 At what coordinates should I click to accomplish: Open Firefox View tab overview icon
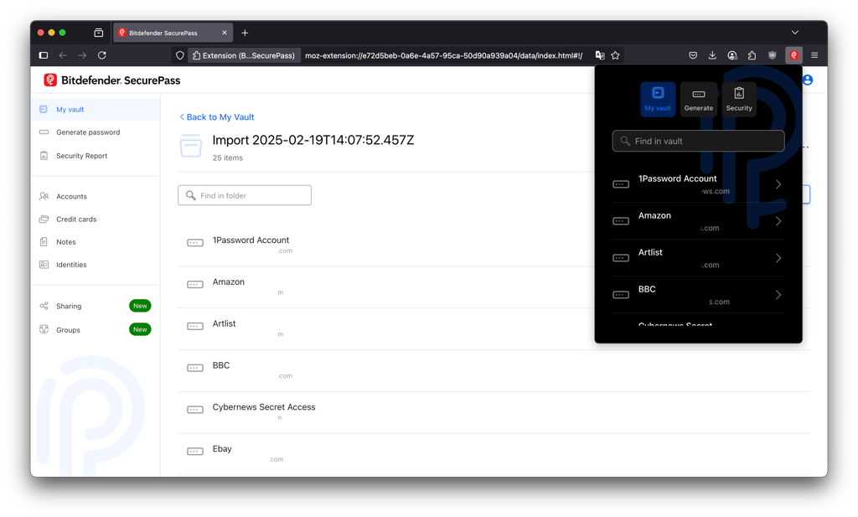coord(99,33)
